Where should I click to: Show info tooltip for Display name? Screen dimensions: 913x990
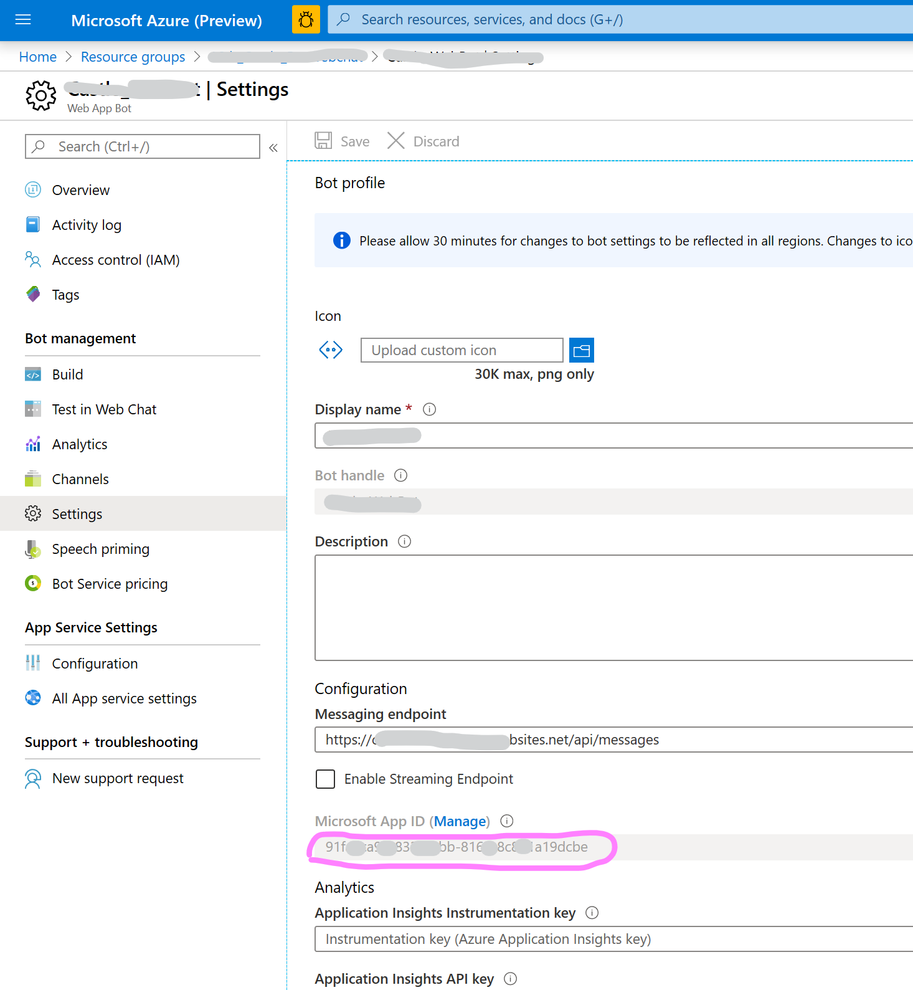[430, 409]
